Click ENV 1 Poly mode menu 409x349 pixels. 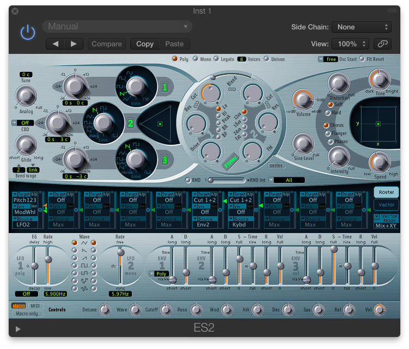pos(159,274)
